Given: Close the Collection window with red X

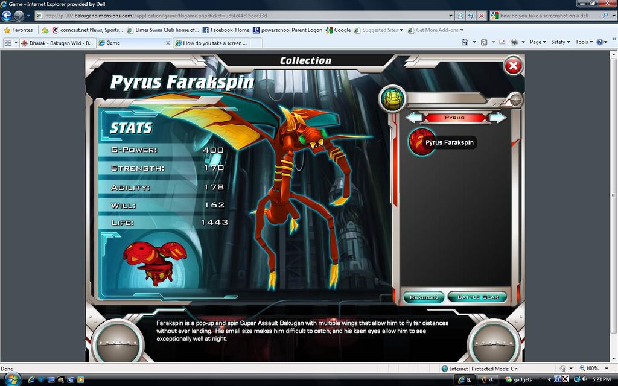Looking at the screenshot, I should coord(512,66).
